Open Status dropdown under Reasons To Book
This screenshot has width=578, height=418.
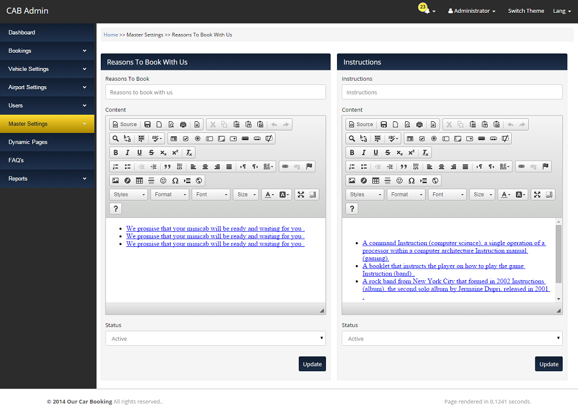[216, 339]
